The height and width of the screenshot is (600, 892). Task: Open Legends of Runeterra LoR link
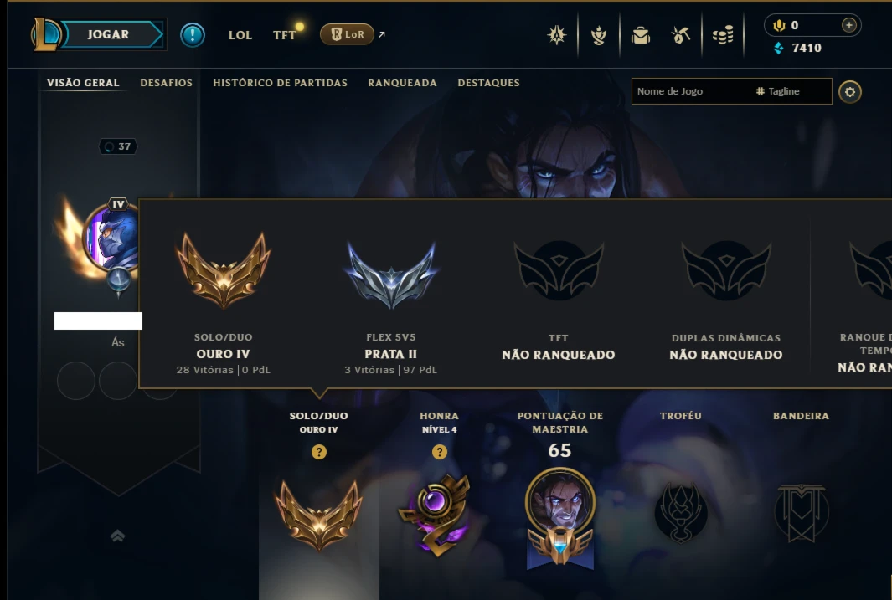[347, 34]
